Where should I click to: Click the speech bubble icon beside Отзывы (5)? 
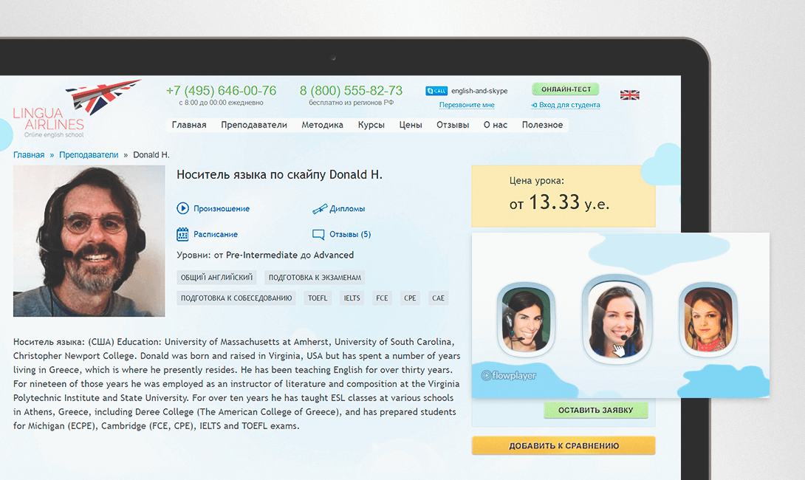(318, 235)
